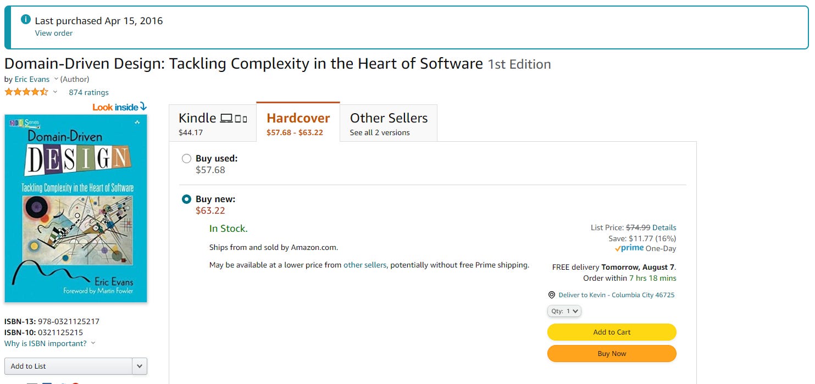
Task: Open the View order link
Action: [54, 33]
